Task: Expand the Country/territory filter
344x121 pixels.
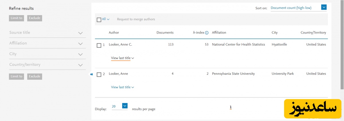Action: (80, 65)
